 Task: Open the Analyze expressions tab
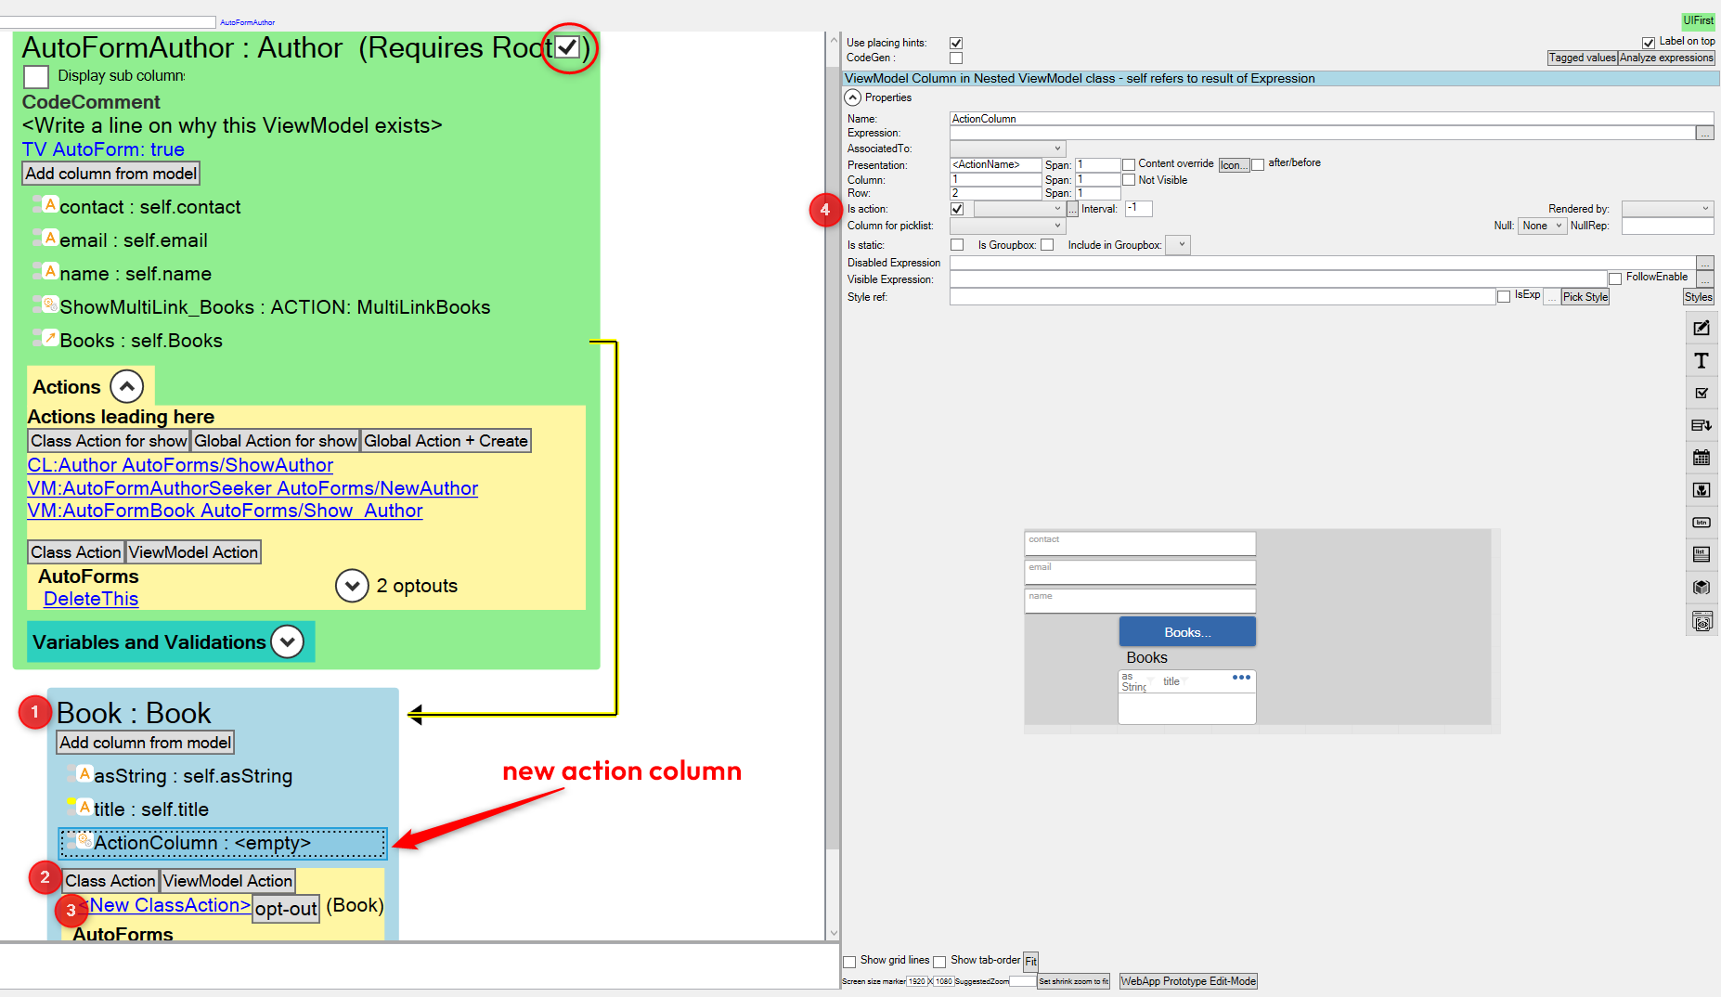pyautogui.click(x=1666, y=58)
